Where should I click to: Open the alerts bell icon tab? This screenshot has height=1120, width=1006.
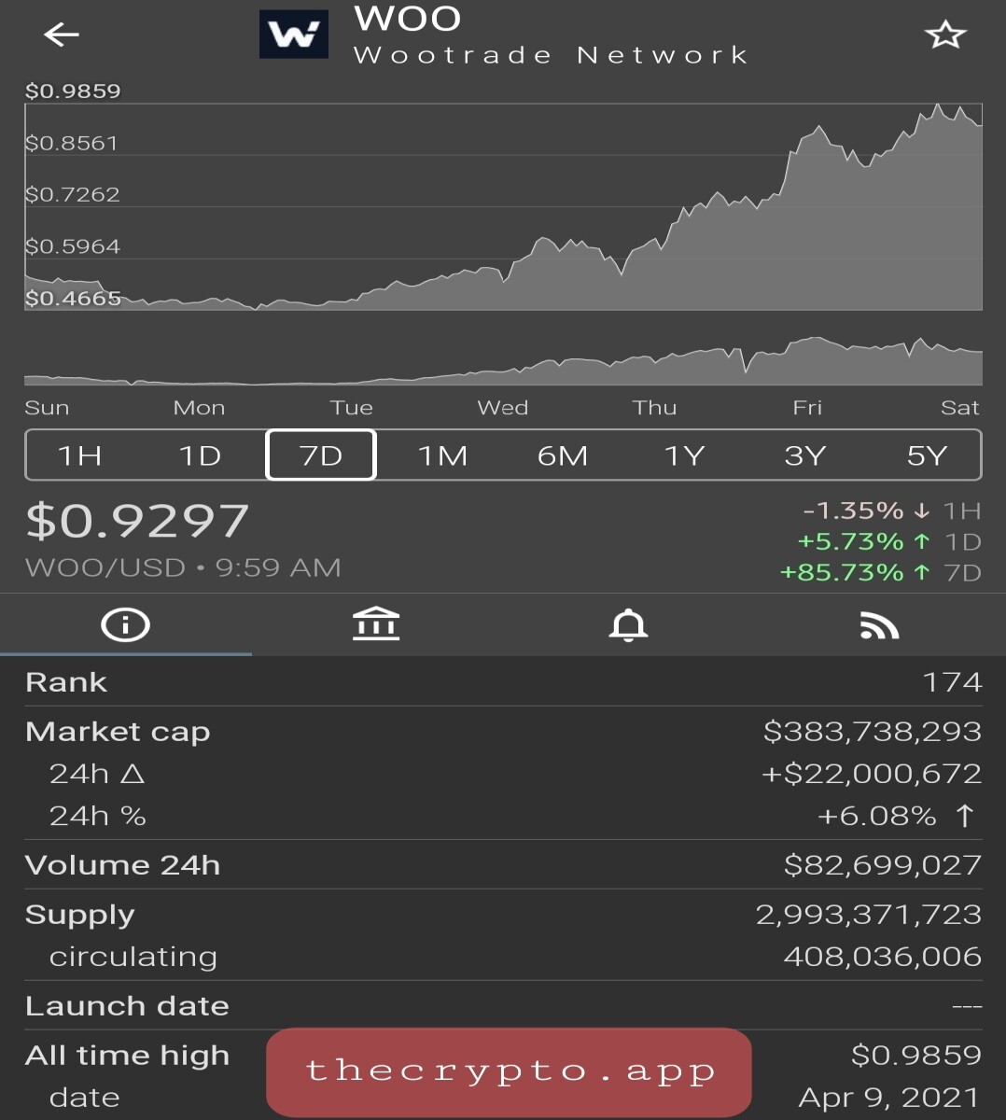click(x=628, y=624)
